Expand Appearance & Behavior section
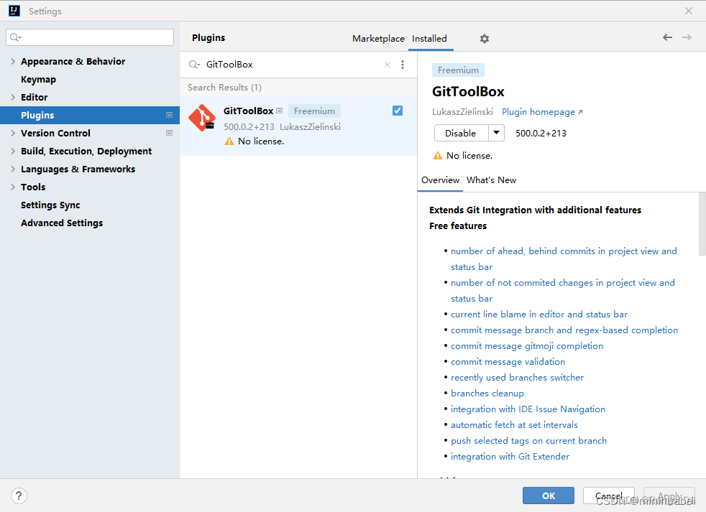 [x=13, y=61]
